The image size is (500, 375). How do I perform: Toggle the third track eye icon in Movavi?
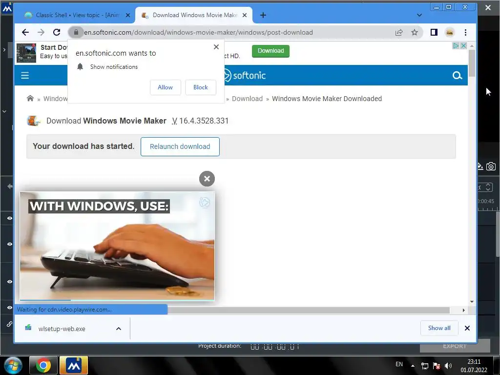(10, 282)
